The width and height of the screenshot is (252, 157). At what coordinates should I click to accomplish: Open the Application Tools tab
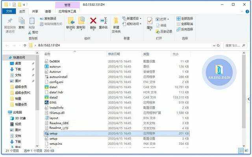click(x=67, y=11)
